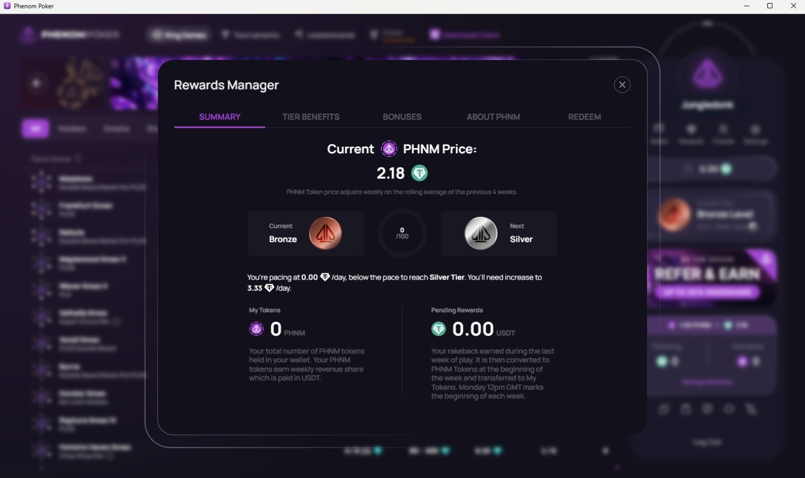This screenshot has width=805, height=478.
Task: Click the Phenom Poker title bar icon
Action: coord(7,6)
